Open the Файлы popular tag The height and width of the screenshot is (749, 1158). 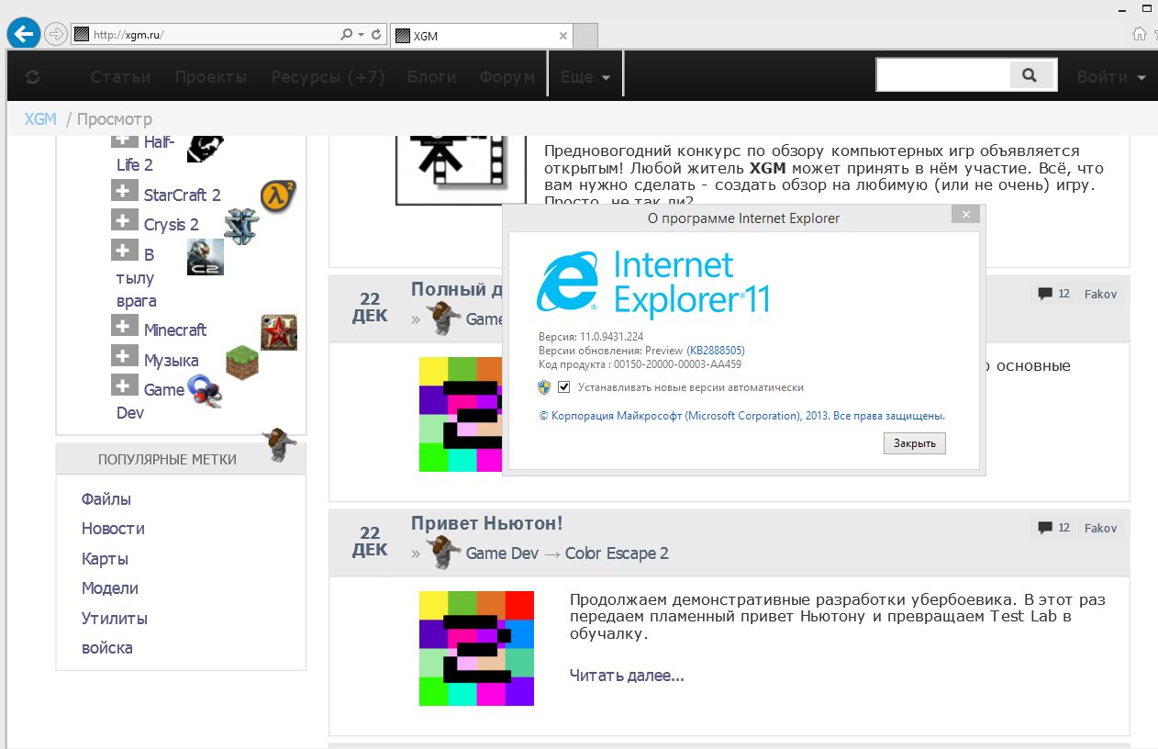pyautogui.click(x=106, y=499)
